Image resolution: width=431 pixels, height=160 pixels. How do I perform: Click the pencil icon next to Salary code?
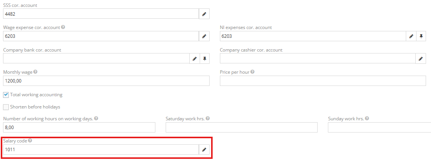pos(204,150)
